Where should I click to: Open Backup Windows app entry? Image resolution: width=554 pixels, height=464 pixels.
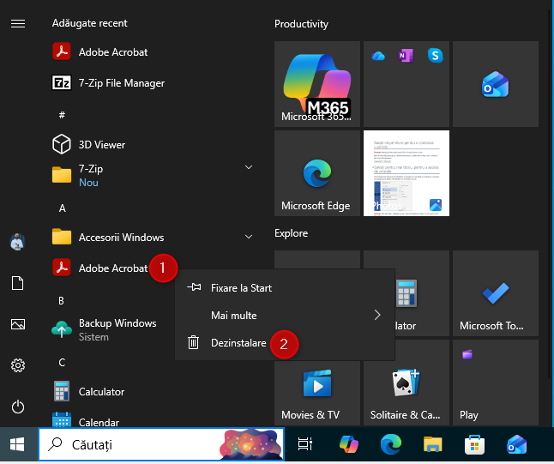pyautogui.click(x=117, y=329)
